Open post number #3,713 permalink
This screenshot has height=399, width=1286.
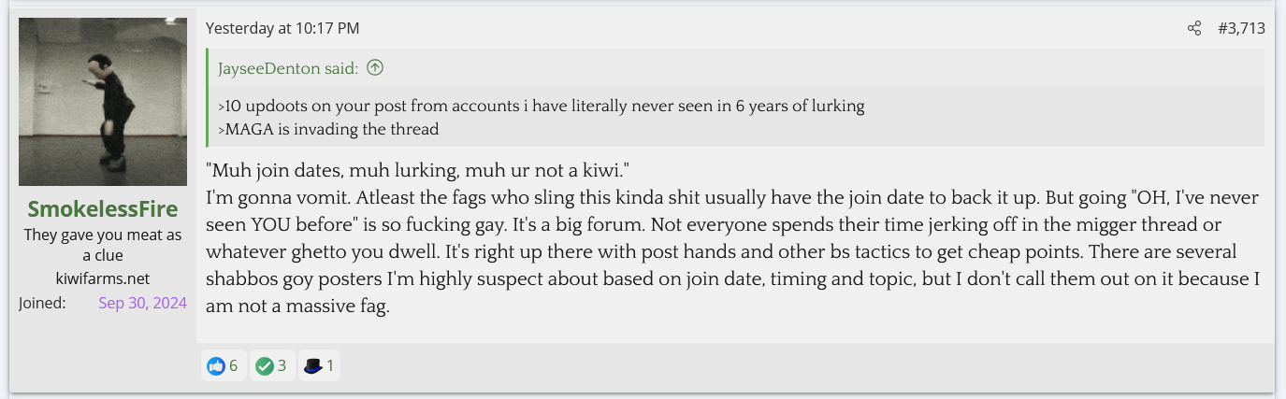coord(1241,29)
